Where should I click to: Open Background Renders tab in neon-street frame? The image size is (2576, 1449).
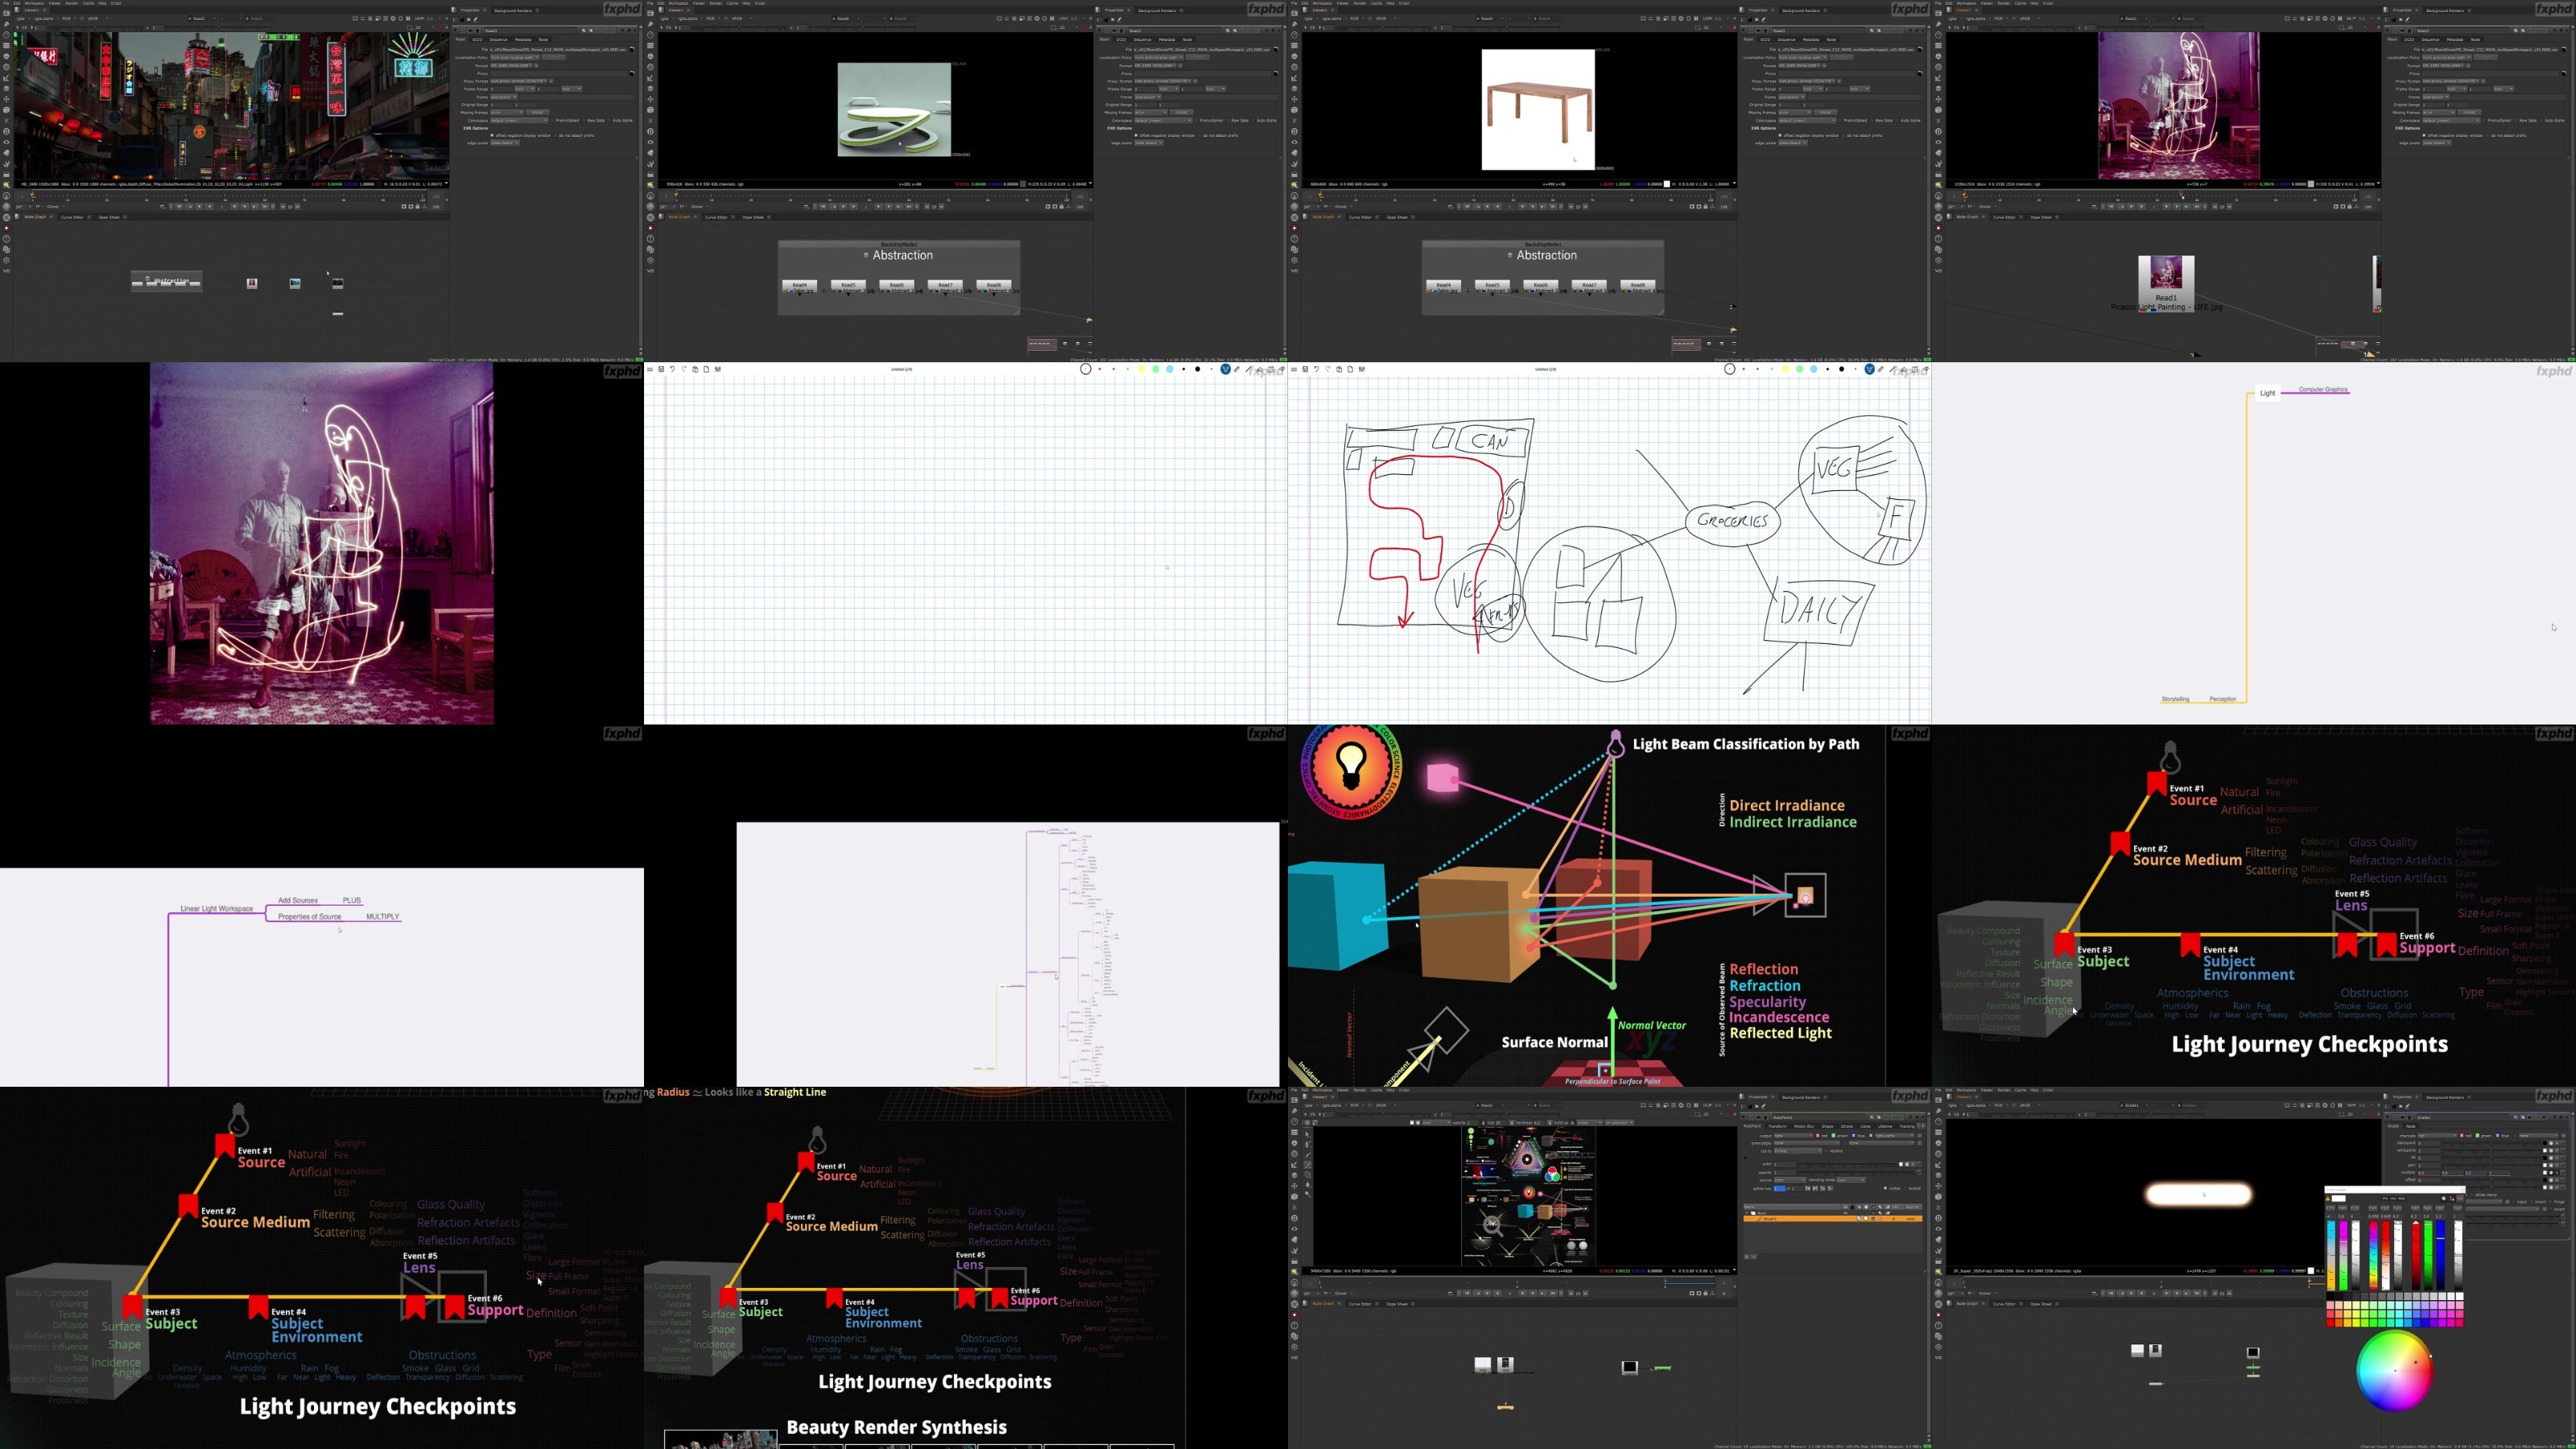pos(513,10)
